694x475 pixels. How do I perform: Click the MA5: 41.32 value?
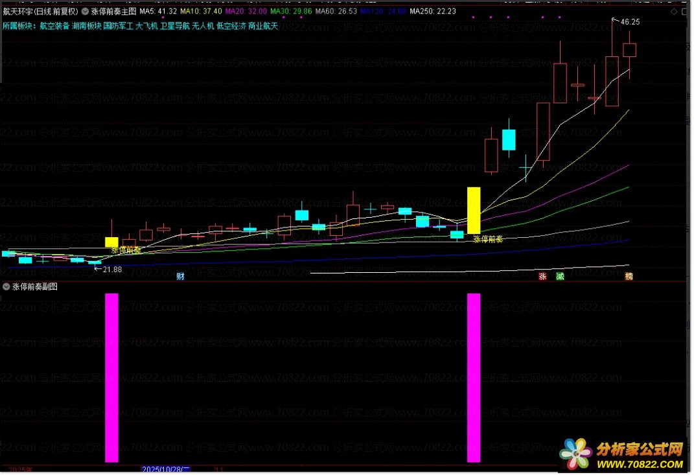point(159,12)
